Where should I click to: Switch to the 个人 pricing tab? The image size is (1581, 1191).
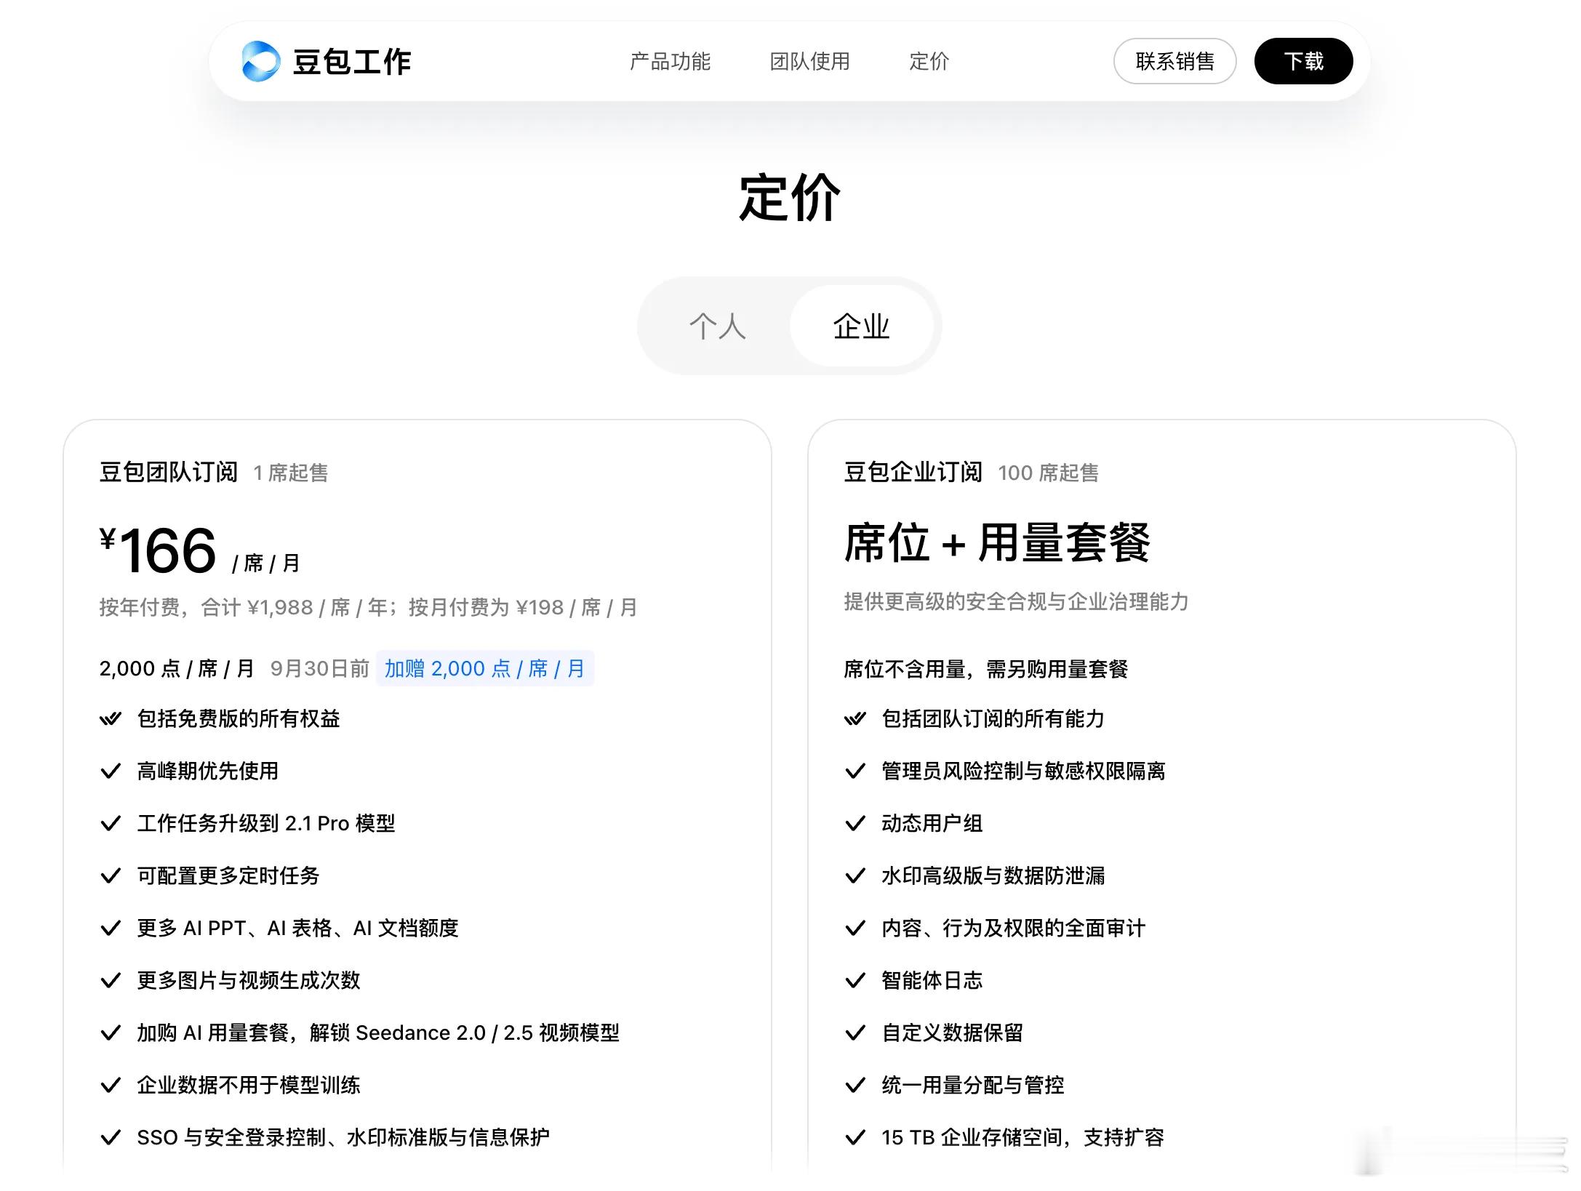point(717,326)
